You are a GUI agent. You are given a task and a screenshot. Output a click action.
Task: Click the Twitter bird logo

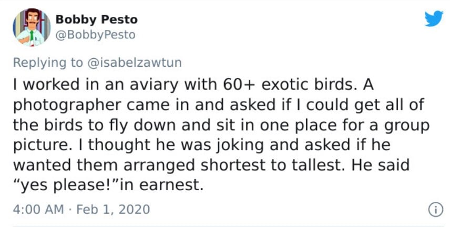434,18
